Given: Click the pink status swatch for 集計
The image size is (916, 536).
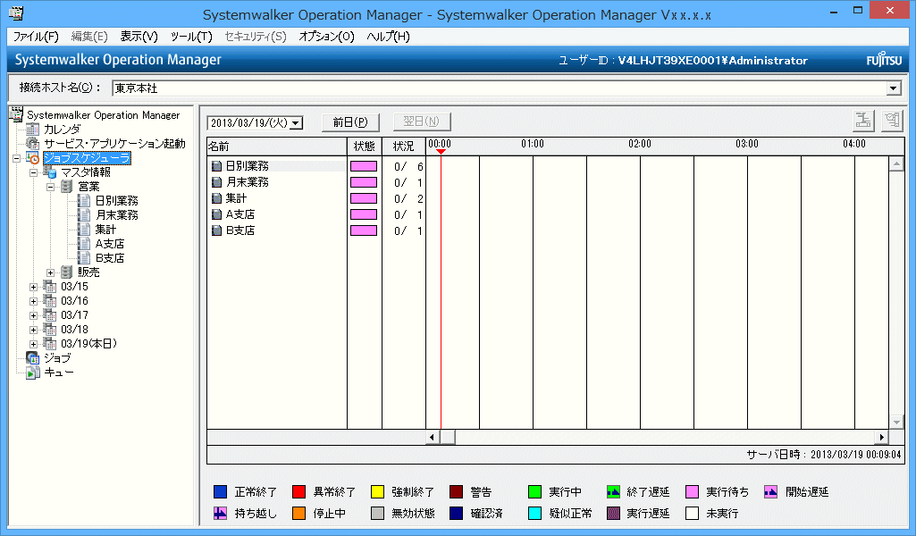Looking at the screenshot, I should 364,198.
